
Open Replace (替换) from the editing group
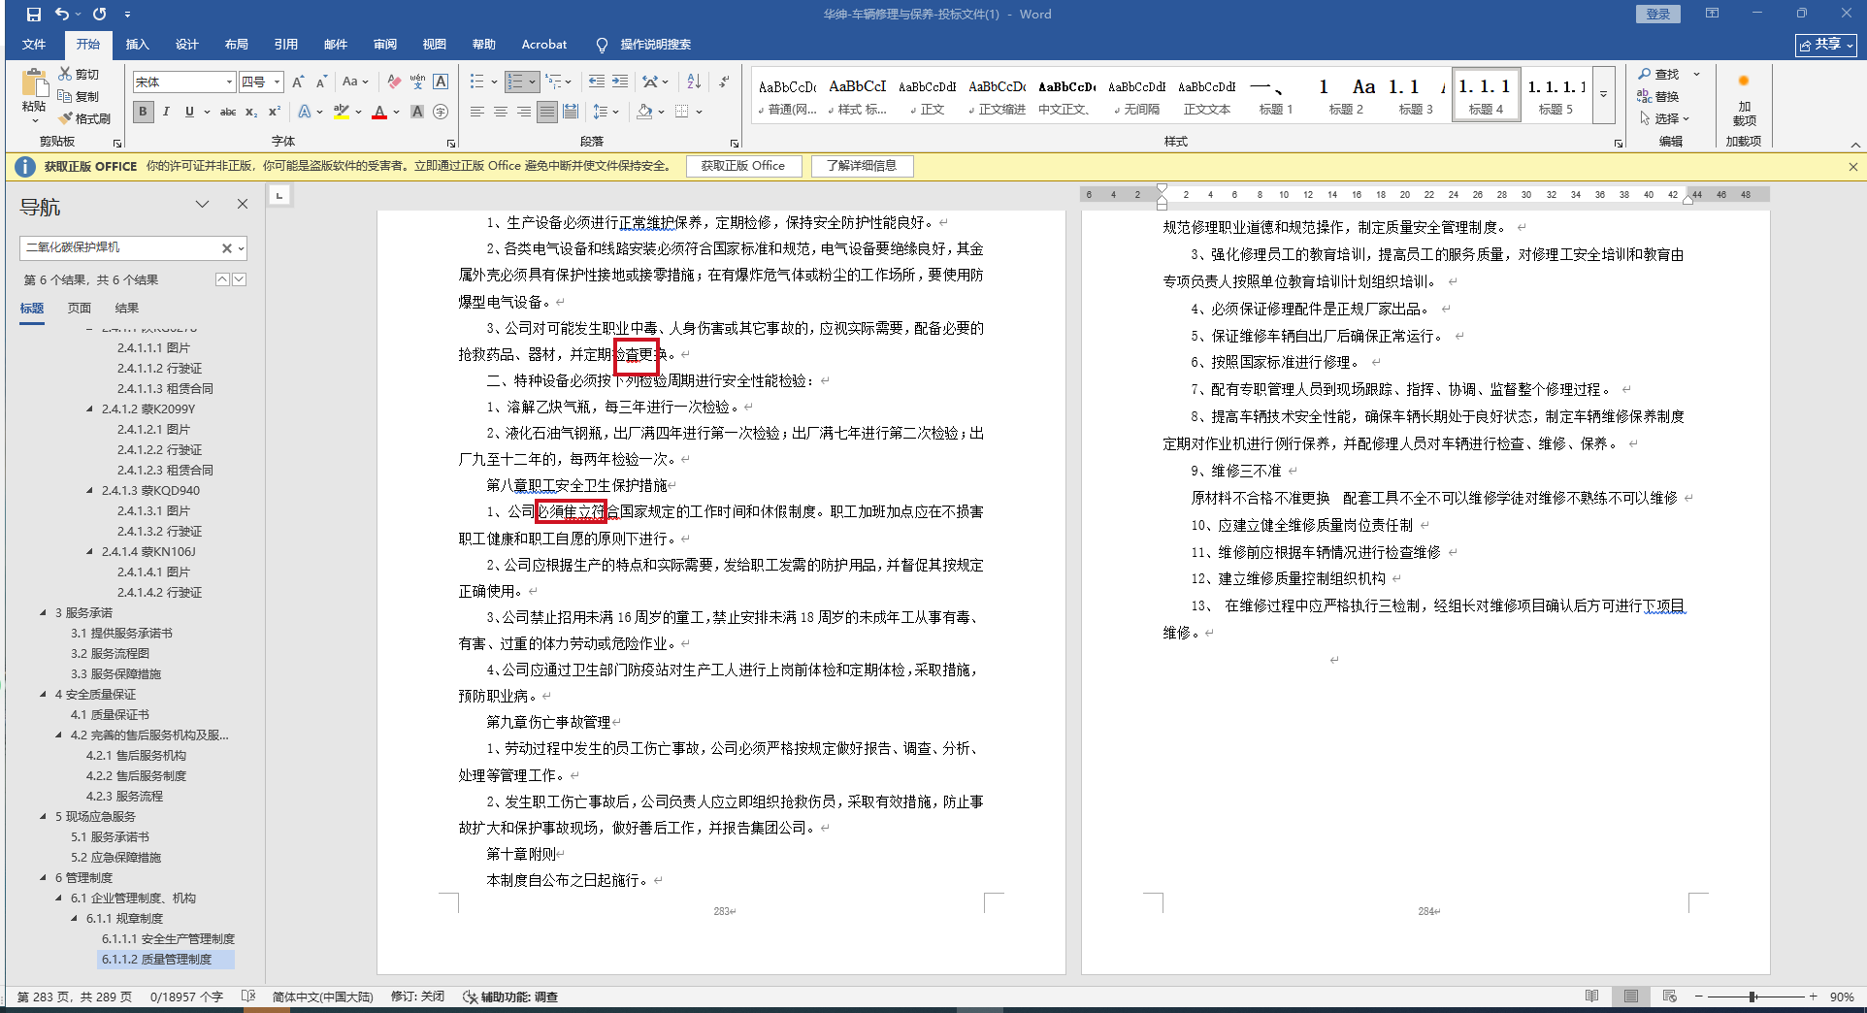1658,96
